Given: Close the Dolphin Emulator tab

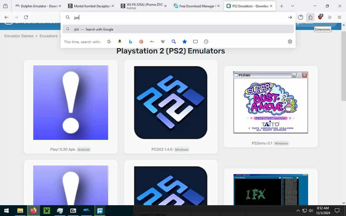Looking at the screenshot, I should click(60, 6).
